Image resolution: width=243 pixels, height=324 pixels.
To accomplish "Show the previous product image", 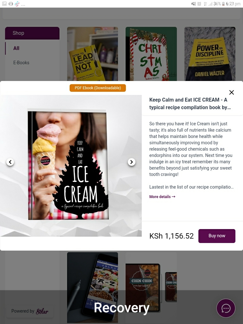I will (x=10, y=162).
